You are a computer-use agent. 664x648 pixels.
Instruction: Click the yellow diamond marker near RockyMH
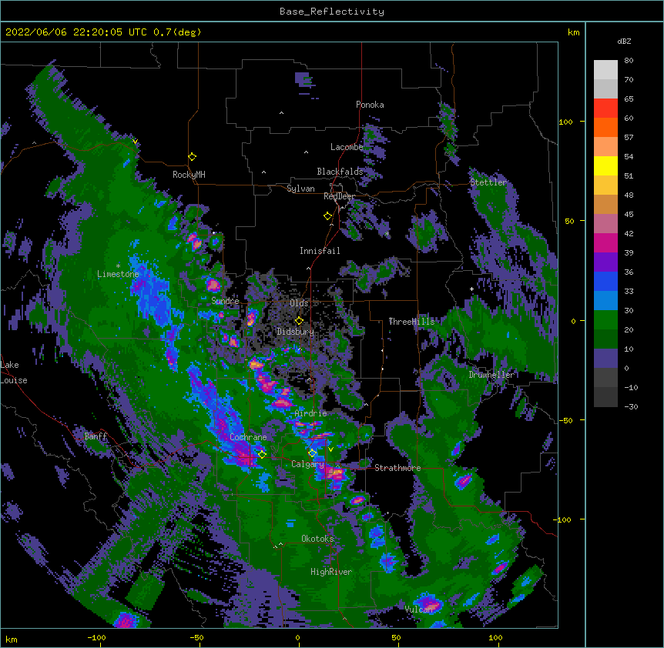(x=193, y=157)
